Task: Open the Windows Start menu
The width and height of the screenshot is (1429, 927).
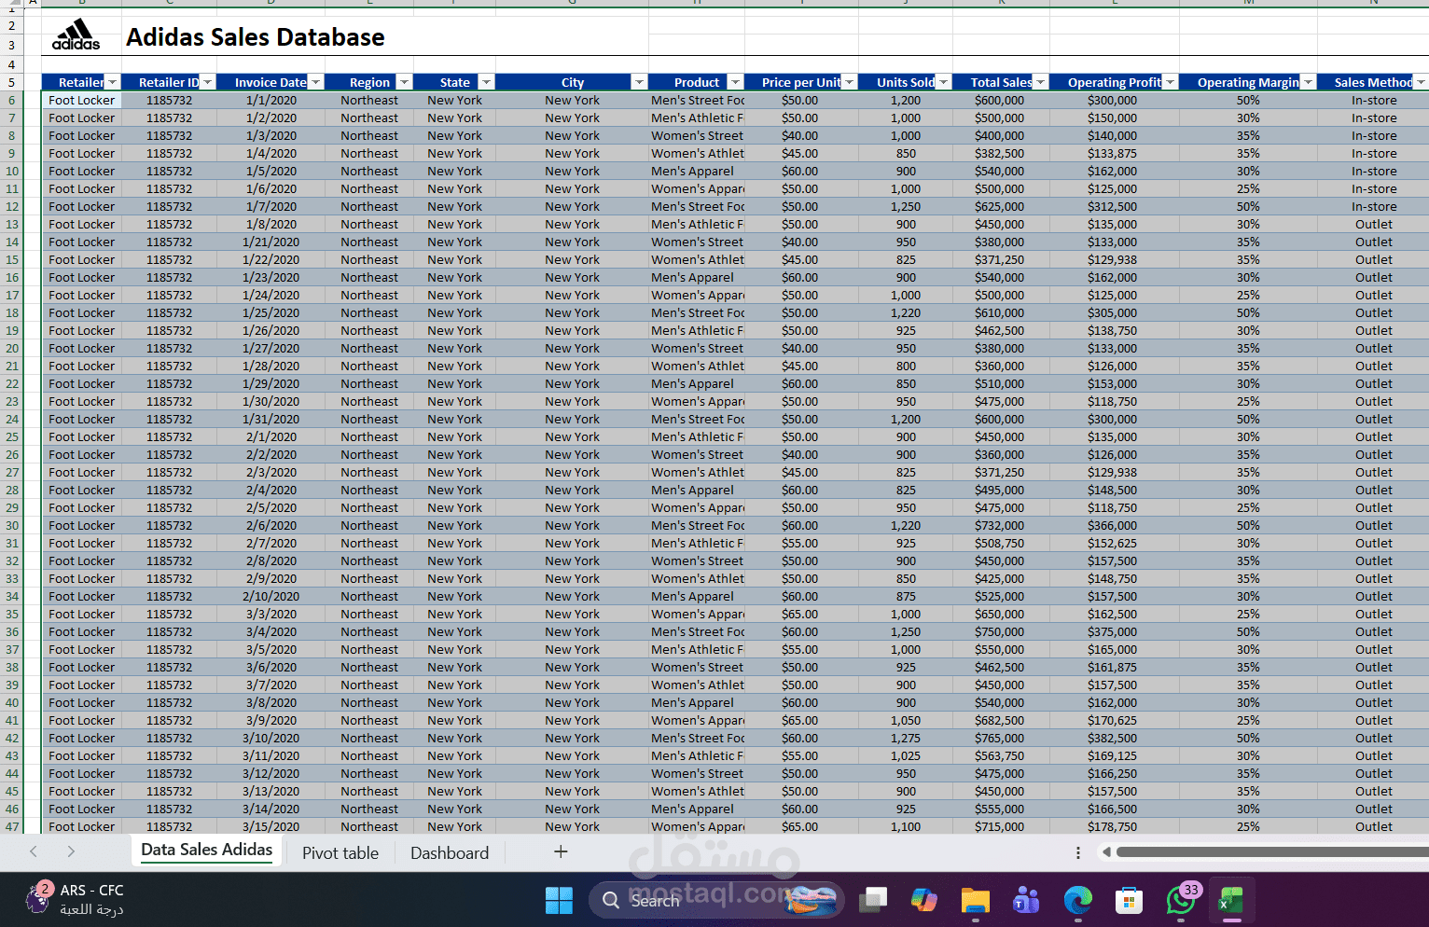Action: (x=559, y=900)
